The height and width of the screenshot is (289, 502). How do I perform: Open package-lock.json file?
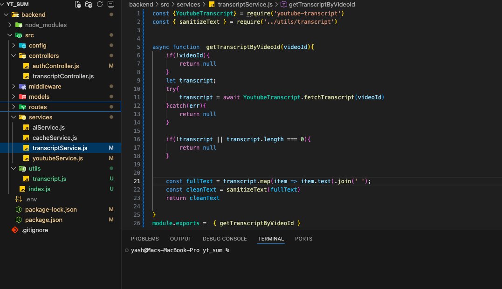pos(51,209)
